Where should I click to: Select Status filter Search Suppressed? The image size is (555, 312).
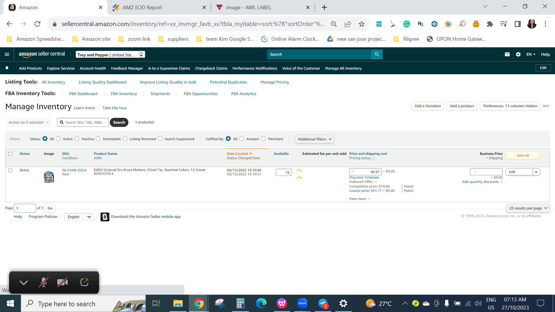coord(160,139)
